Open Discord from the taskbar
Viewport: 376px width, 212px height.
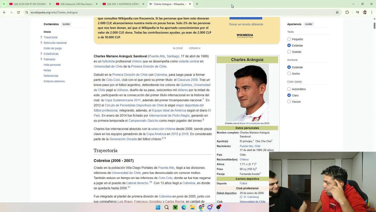tap(210, 207)
